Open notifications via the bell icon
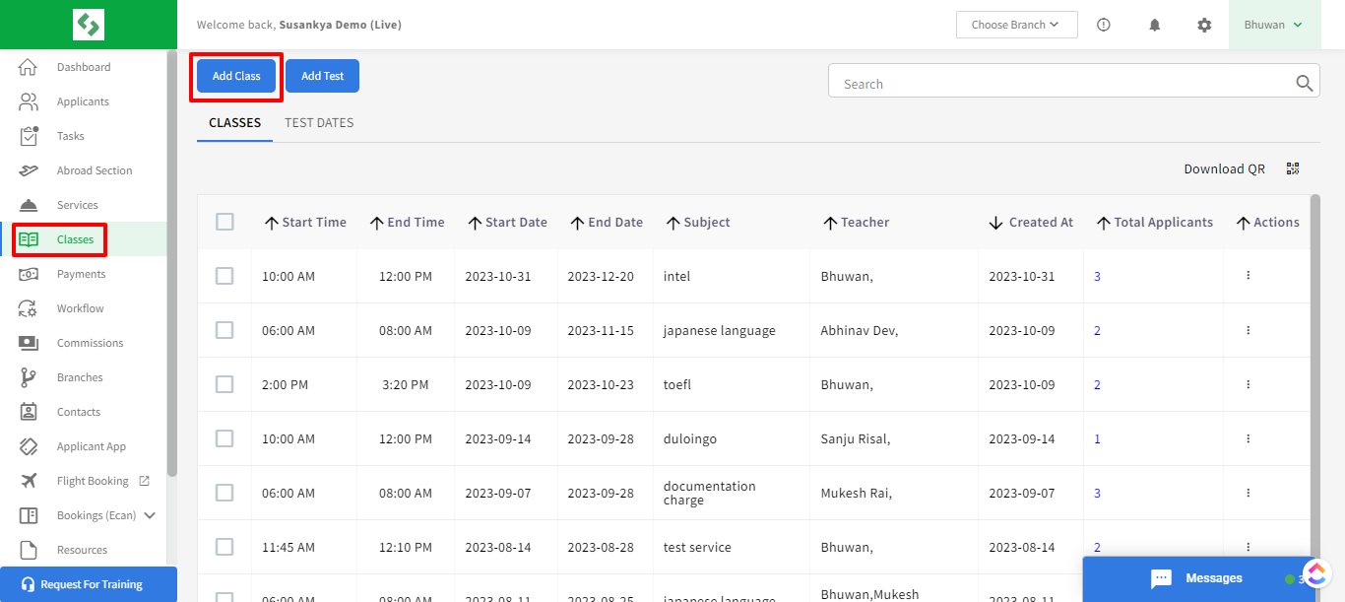 coord(1154,25)
